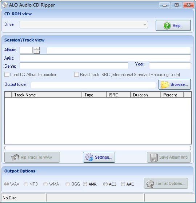This screenshot has width=196, height=203.
Task: Decrease the Album number with down arrow
Action: (x=36, y=52)
